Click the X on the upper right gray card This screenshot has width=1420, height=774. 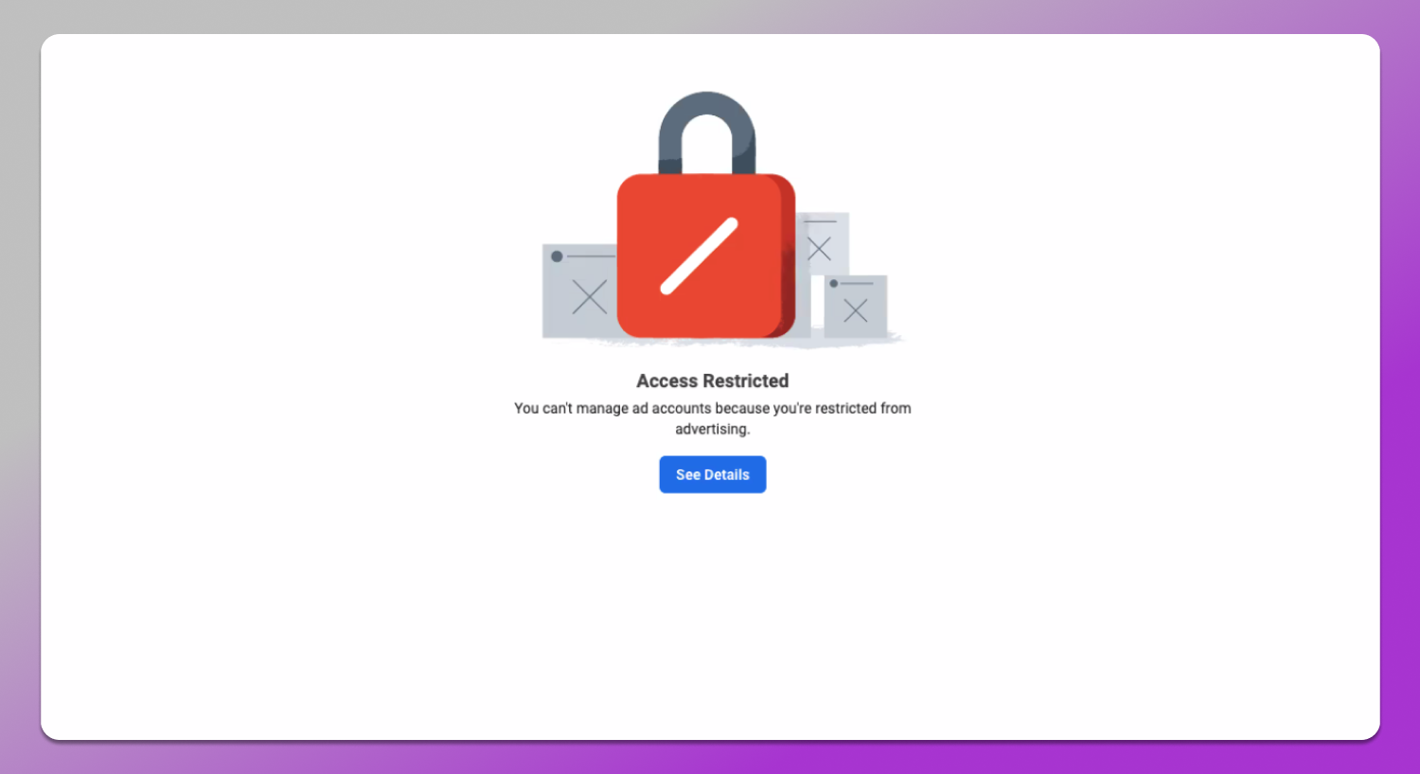[820, 249]
